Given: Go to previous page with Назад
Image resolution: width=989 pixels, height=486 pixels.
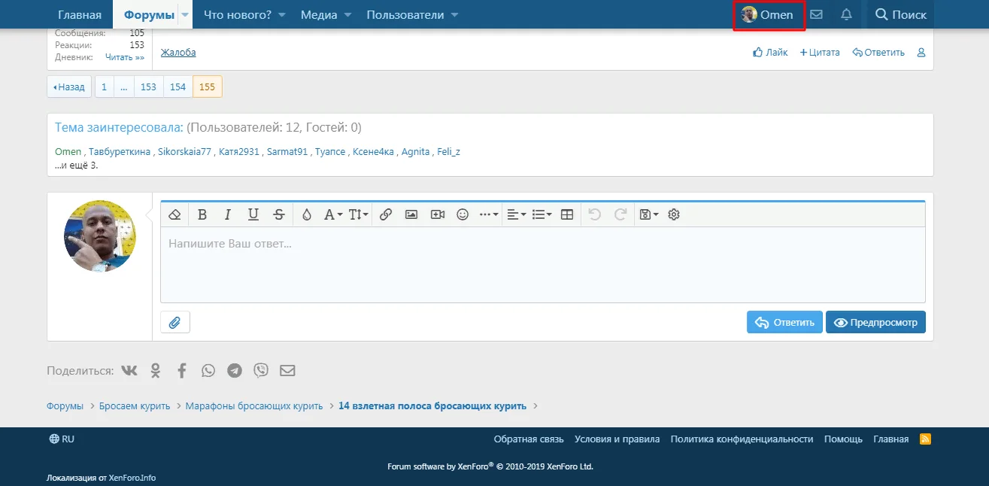Looking at the screenshot, I should coord(69,87).
